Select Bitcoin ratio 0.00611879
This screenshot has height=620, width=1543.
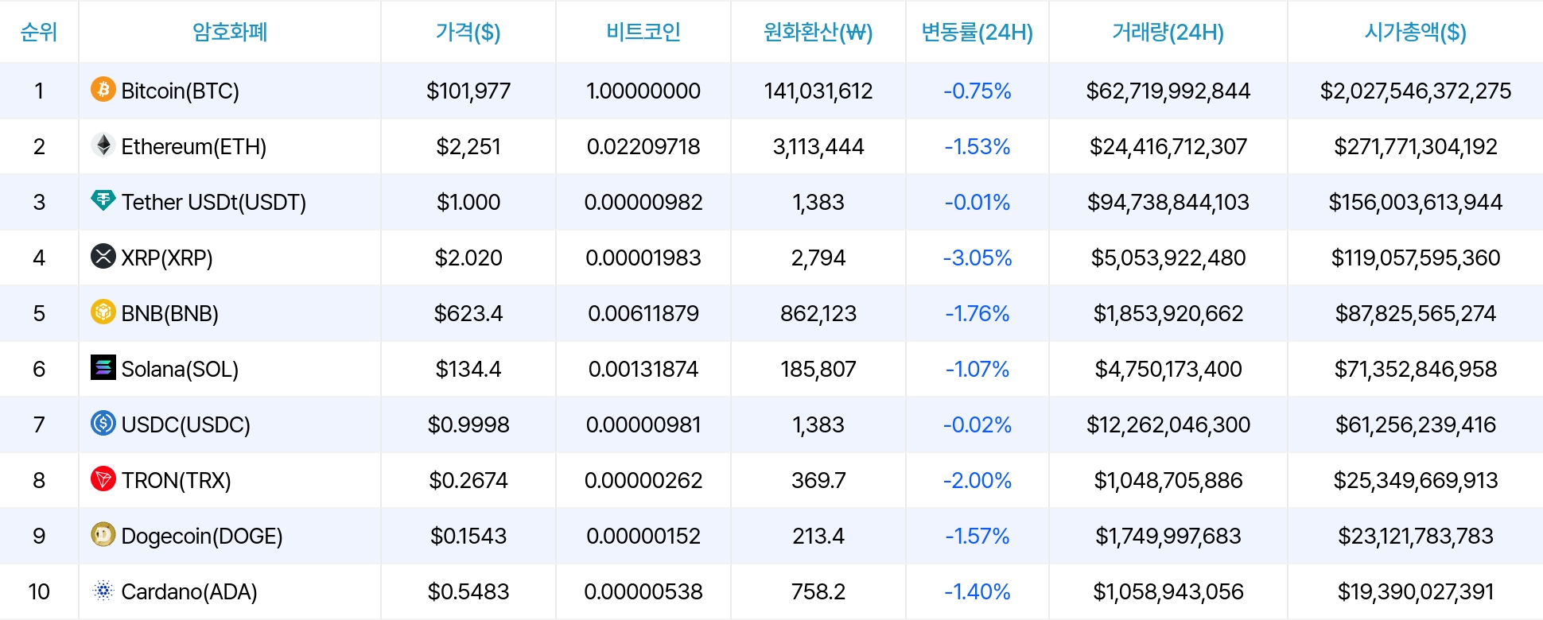tap(643, 313)
